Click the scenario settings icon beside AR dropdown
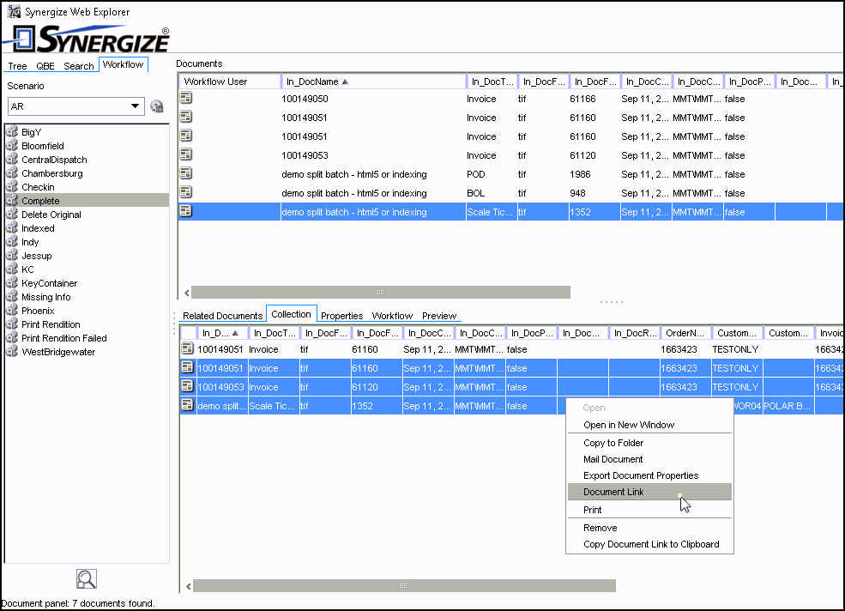Screen dimensions: 845x611 click(157, 106)
